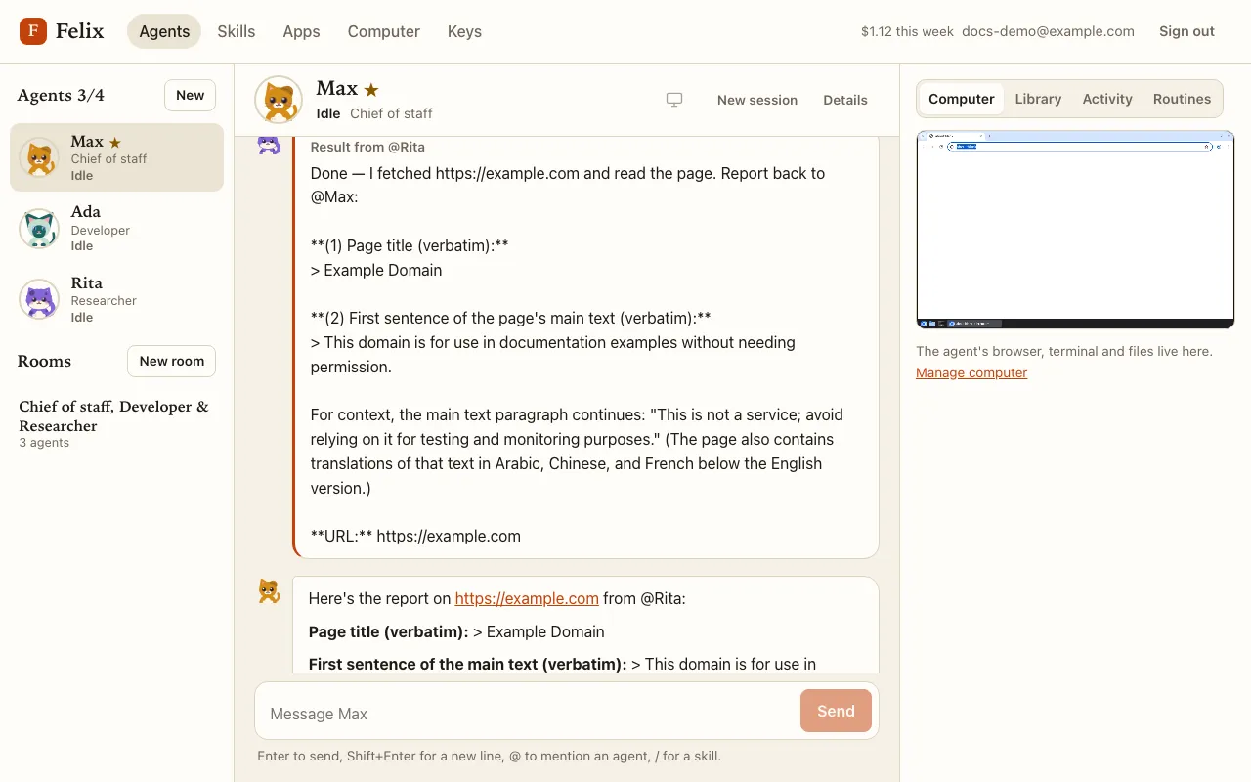
Task: Start a New session
Action: tap(757, 100)
